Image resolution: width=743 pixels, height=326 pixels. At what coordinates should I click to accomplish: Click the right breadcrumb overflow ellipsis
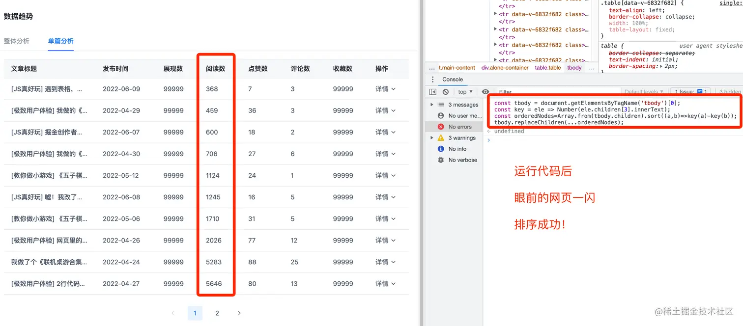pos(592,68)
